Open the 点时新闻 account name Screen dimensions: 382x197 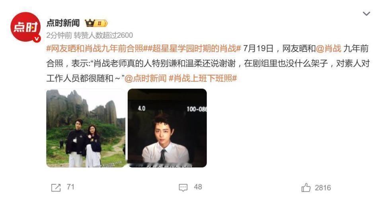pos(63,23)
